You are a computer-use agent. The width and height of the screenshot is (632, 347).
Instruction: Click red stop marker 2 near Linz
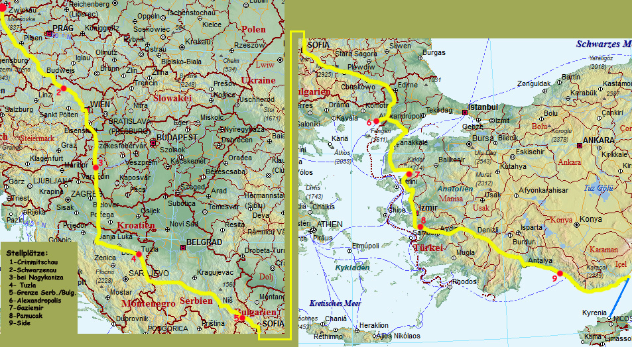(64, 88)
